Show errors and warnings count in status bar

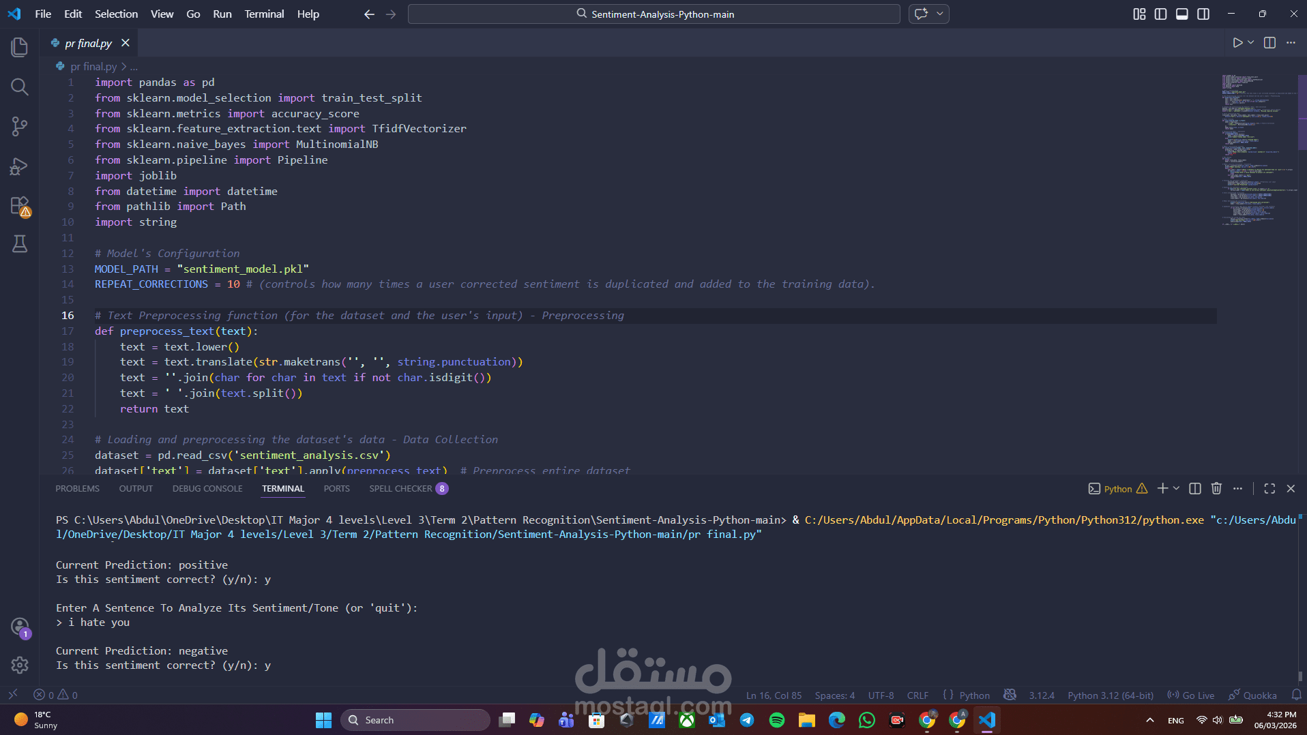[56, 695]
